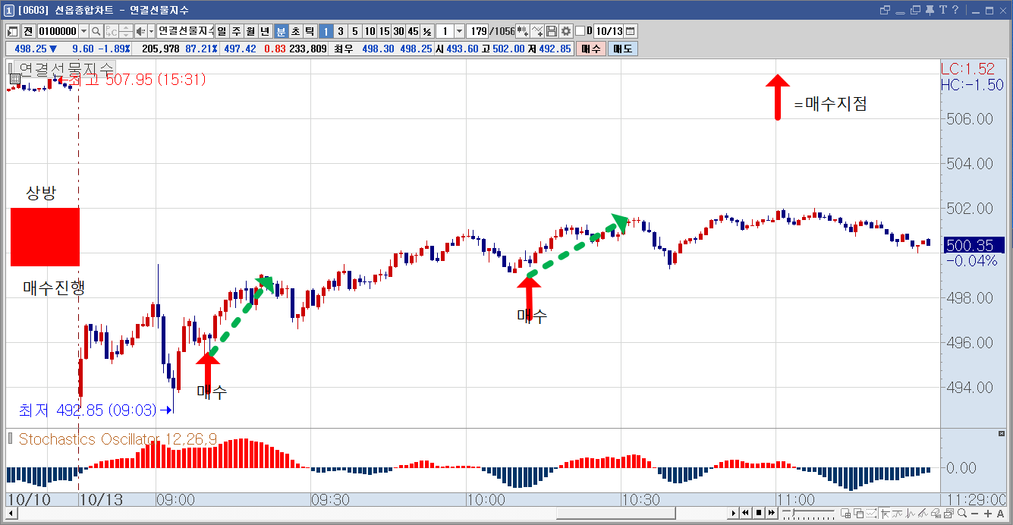Select the 5-minute interval tab
This screenshot has width=1013, height=525.
[354, 31]
